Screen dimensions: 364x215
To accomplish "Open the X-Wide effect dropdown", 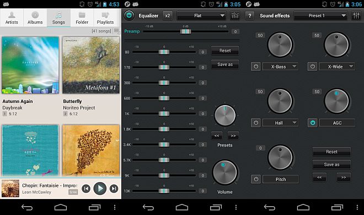I will pos(337,67).
